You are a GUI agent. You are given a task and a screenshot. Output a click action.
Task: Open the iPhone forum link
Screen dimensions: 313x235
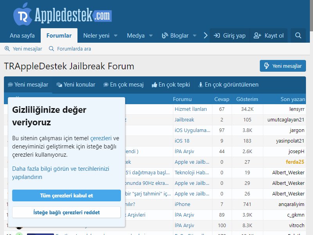pos(182,204)
